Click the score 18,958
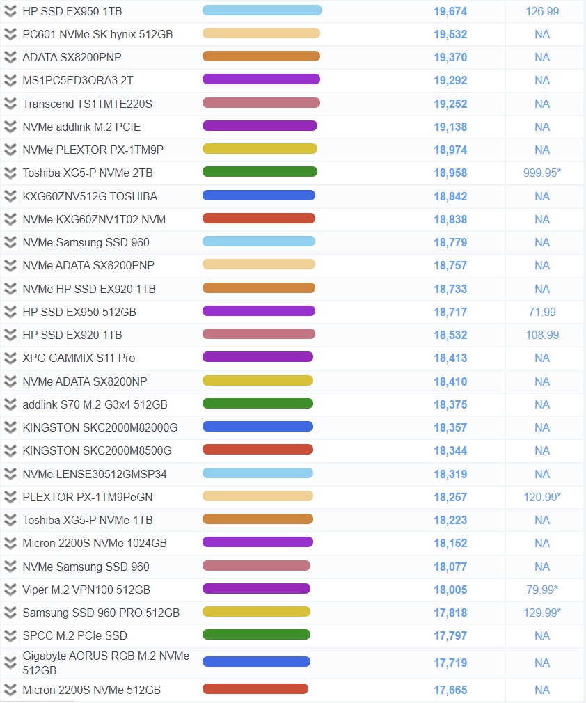 click(450, 173)
